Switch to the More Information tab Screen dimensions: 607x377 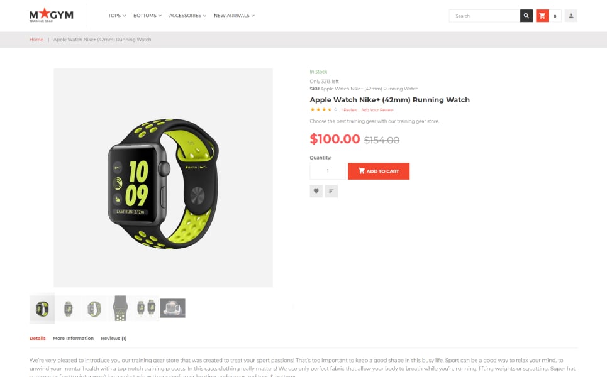tap(73, 338)
